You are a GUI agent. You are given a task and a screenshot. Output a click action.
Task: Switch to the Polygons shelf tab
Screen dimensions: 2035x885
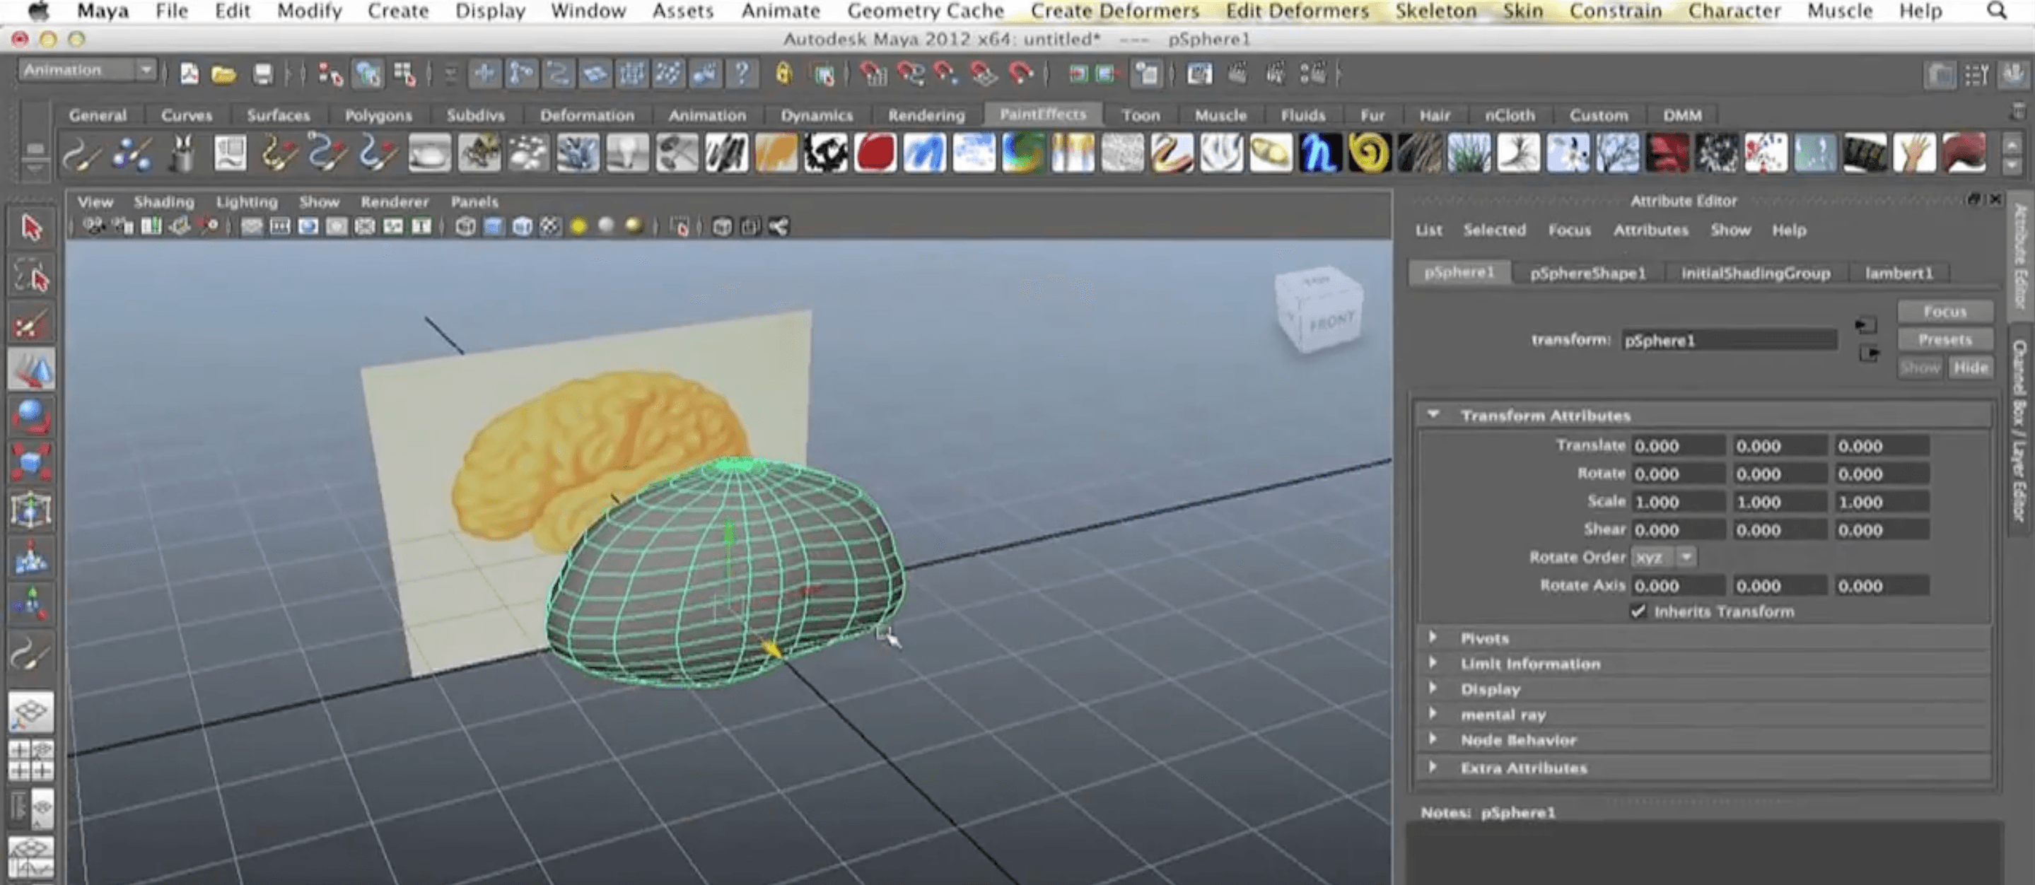(378, 115)
